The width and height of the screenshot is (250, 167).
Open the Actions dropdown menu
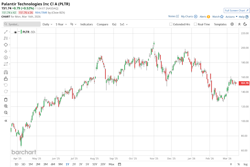[x=231, y=17]
